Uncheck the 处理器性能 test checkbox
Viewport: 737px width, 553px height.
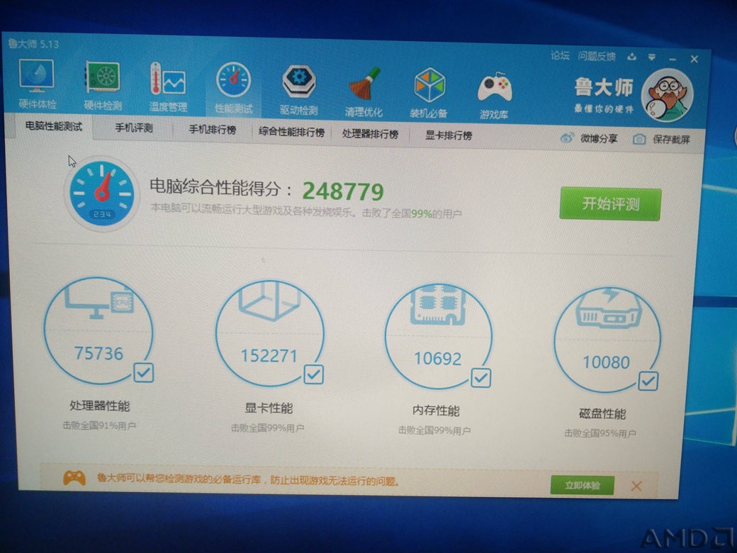pos(143,373)
